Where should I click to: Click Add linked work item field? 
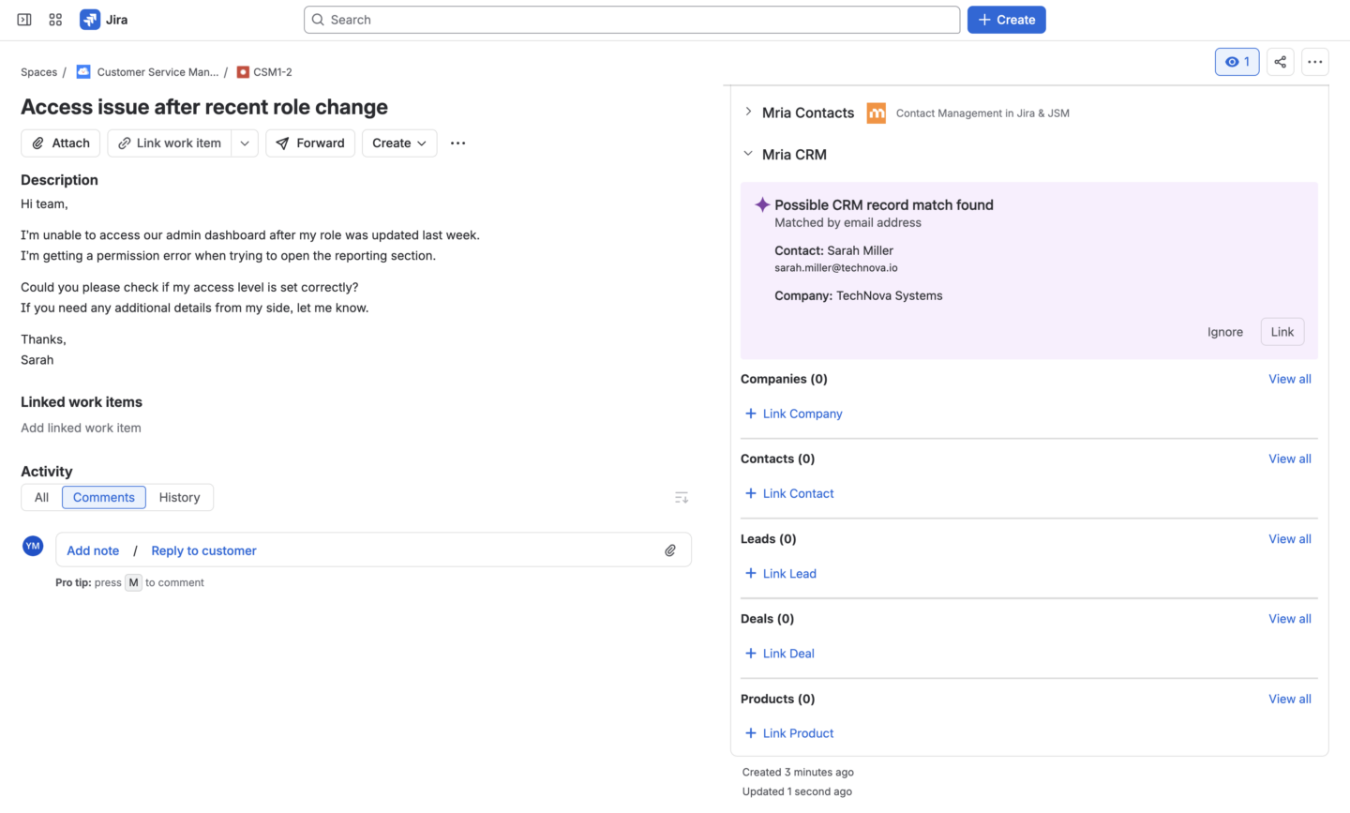[82, 428]
